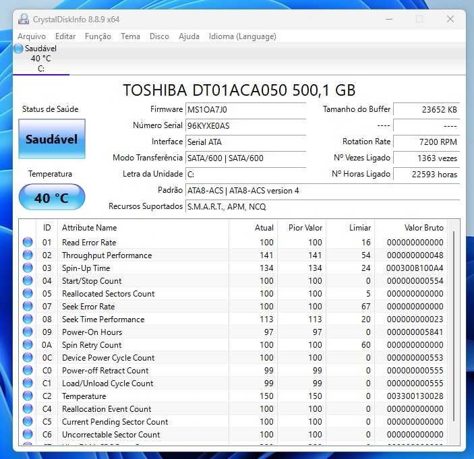
Task: Minimize the CrystalDiskInfo window
Action: [389, 19]
